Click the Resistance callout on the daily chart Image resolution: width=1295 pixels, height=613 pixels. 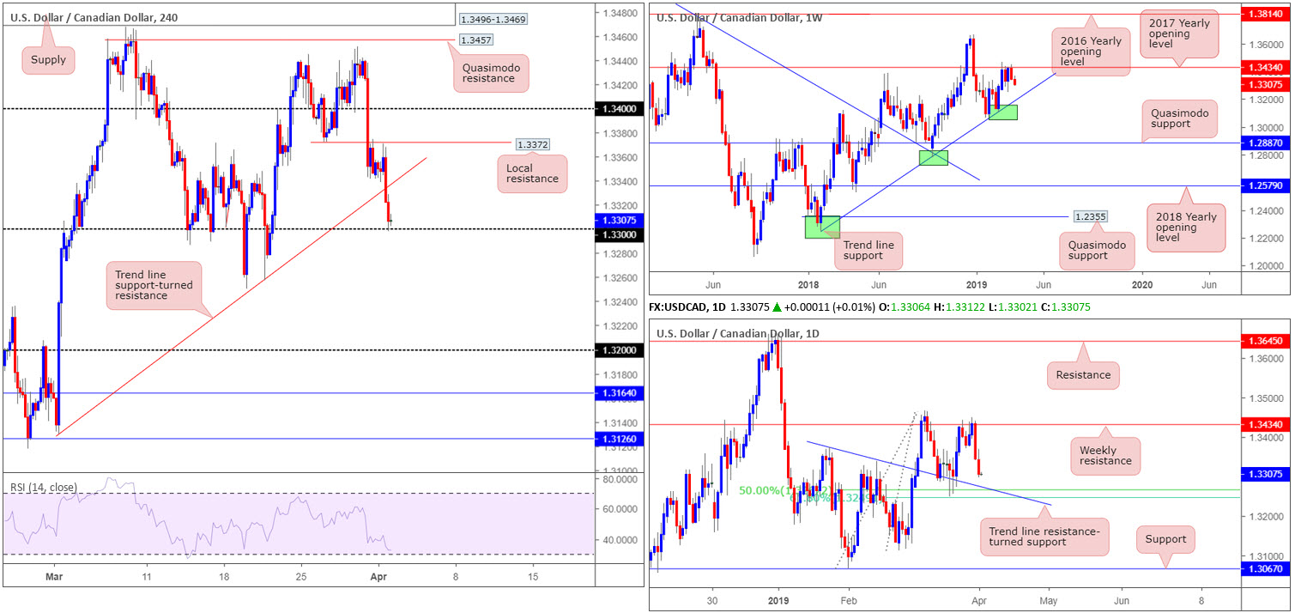click(1083, 374)
